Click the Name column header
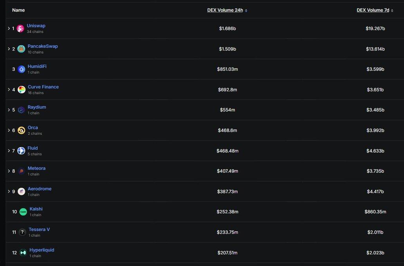This screenshot has height=266, width=404. (x=18, y=10)
